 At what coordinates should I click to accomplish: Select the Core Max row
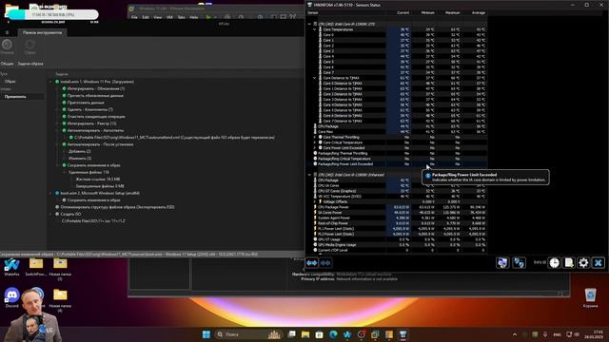click(x=398, y=132)
